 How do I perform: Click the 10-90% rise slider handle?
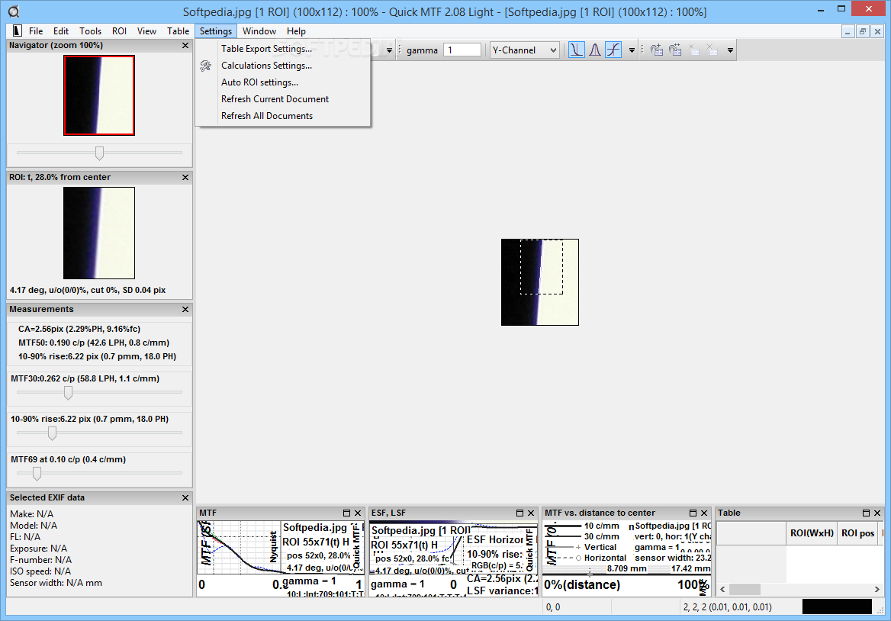(53, 433)
